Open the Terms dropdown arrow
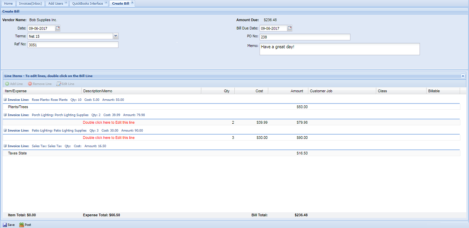 (x=115, y=36)
